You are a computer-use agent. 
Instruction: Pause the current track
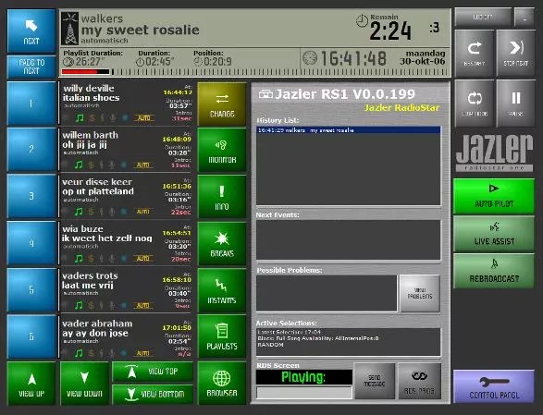tap(515, 104)
